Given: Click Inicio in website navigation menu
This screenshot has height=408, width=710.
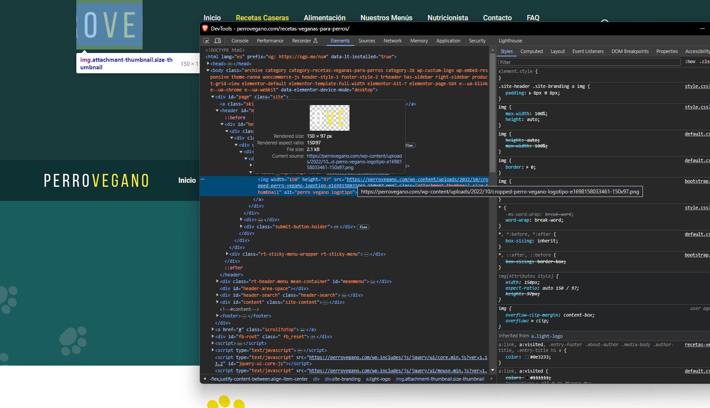Looking at the screenshot, I should (212, 18).
